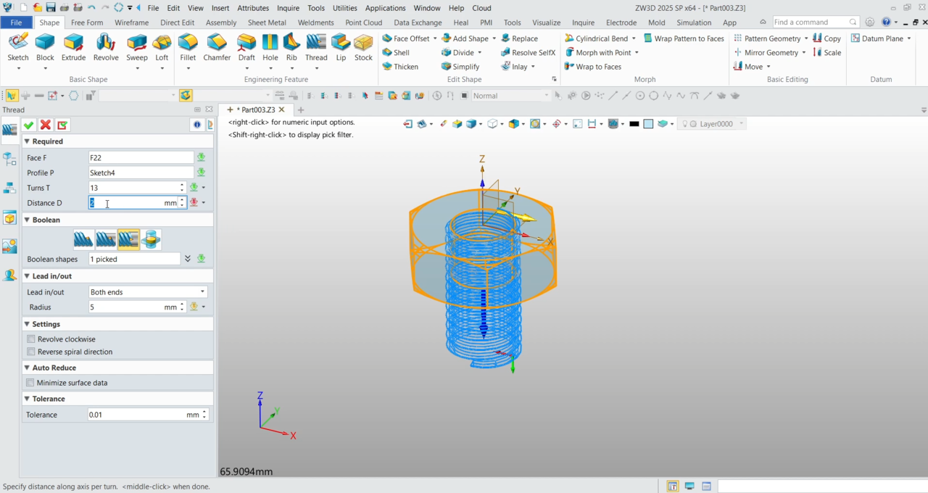Image resolution: width=928 pixels, height=493 pixels.
Task: Open the Insert menu
Action: click(220, 8)
